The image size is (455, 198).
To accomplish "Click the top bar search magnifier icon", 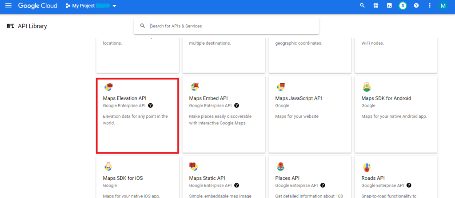I will click(362, 5).
